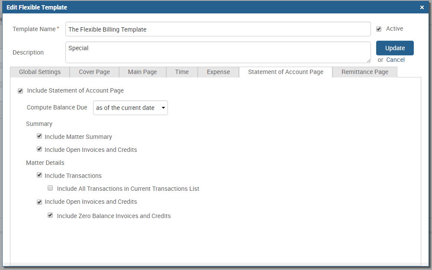Select the Main Page tab
This screenshot has height=270, width=432.
[x=142, y=72]
